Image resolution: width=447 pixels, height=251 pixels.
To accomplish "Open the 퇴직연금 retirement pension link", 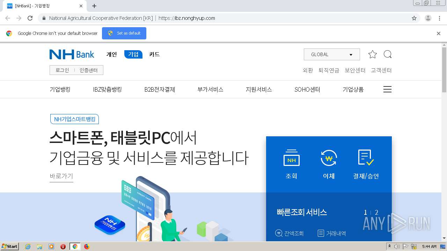I will point(329,70).
